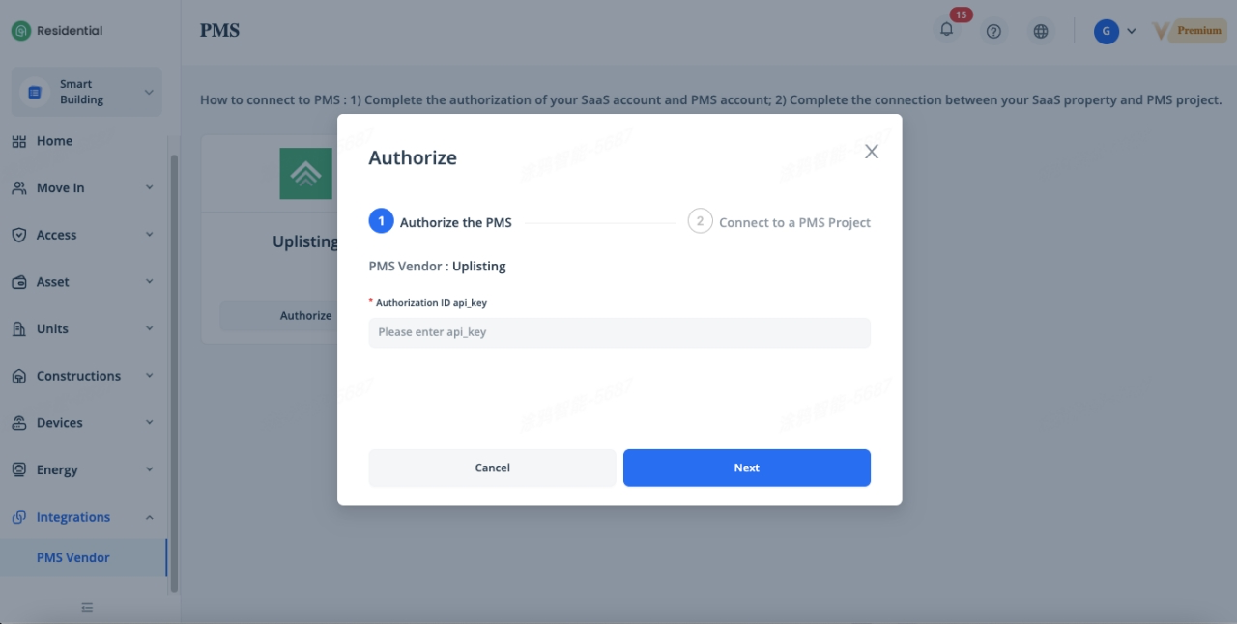Click the Cancel button

point(492,468)
